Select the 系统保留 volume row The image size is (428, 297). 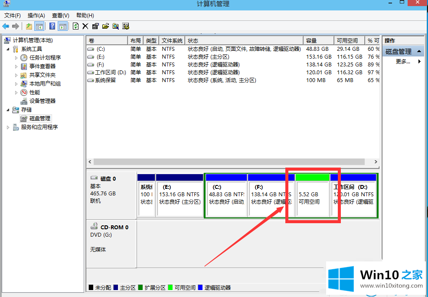[x=233, y=80]
